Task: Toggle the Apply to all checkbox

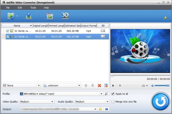Action: 113,94
